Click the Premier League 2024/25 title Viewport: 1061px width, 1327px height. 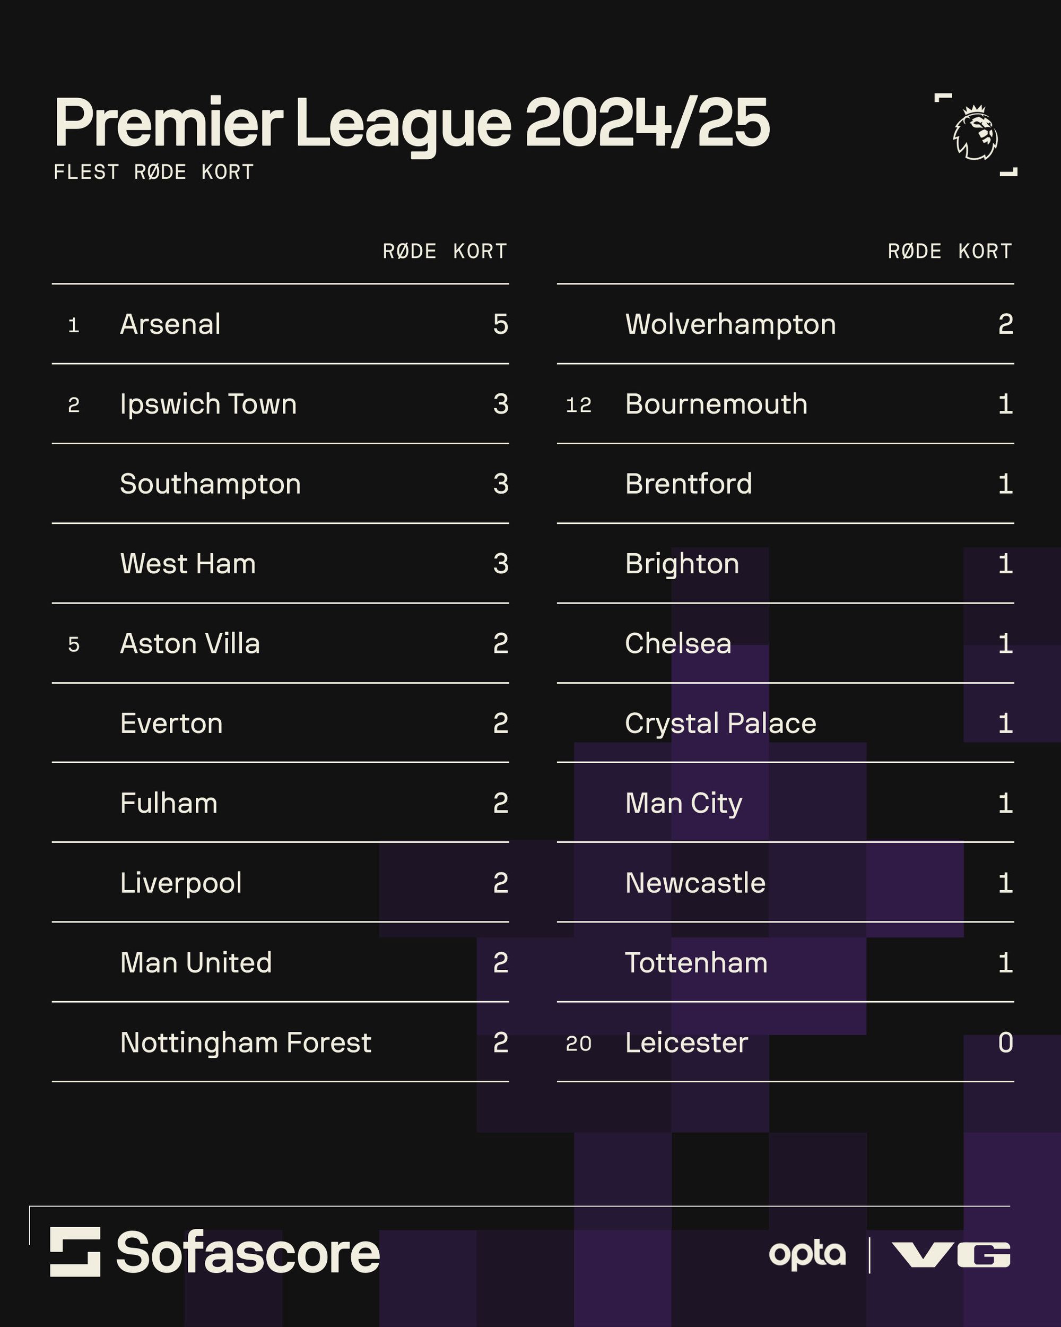tap(412, 123)
